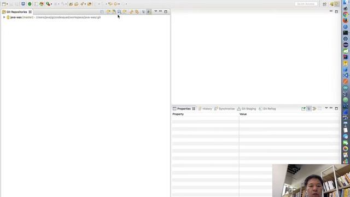Toggle Show Advanced Properties icon
Image resolution: width=350 pixels, height=197 pixels.
pos(314,109)
